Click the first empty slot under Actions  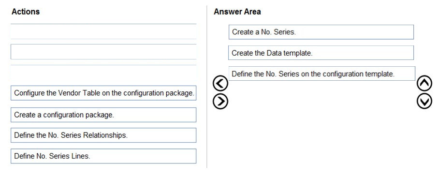point(103,31)
